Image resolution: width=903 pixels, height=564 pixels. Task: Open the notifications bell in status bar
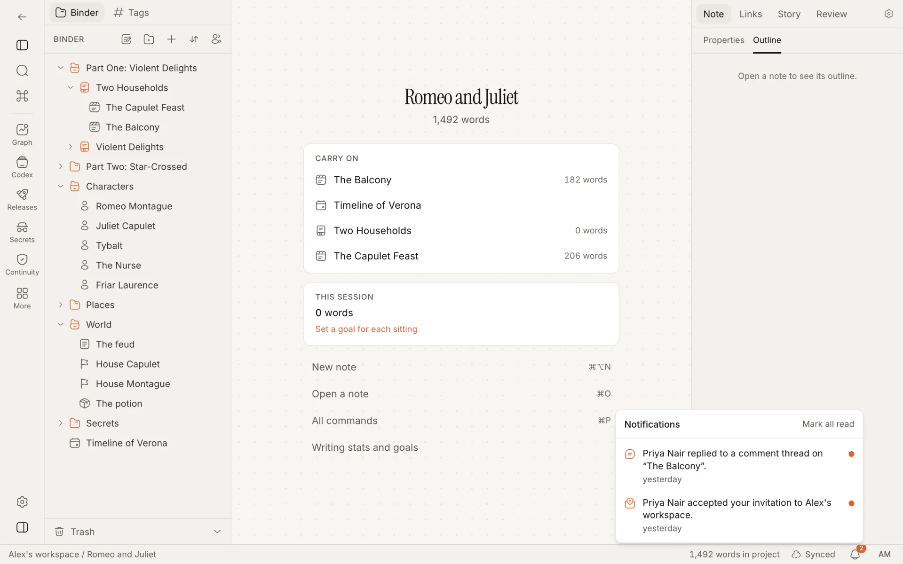pos(855,555)
